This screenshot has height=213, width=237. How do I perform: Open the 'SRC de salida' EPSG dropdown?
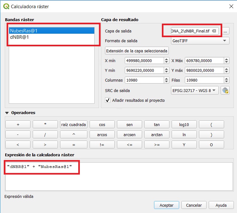(195, 90)
